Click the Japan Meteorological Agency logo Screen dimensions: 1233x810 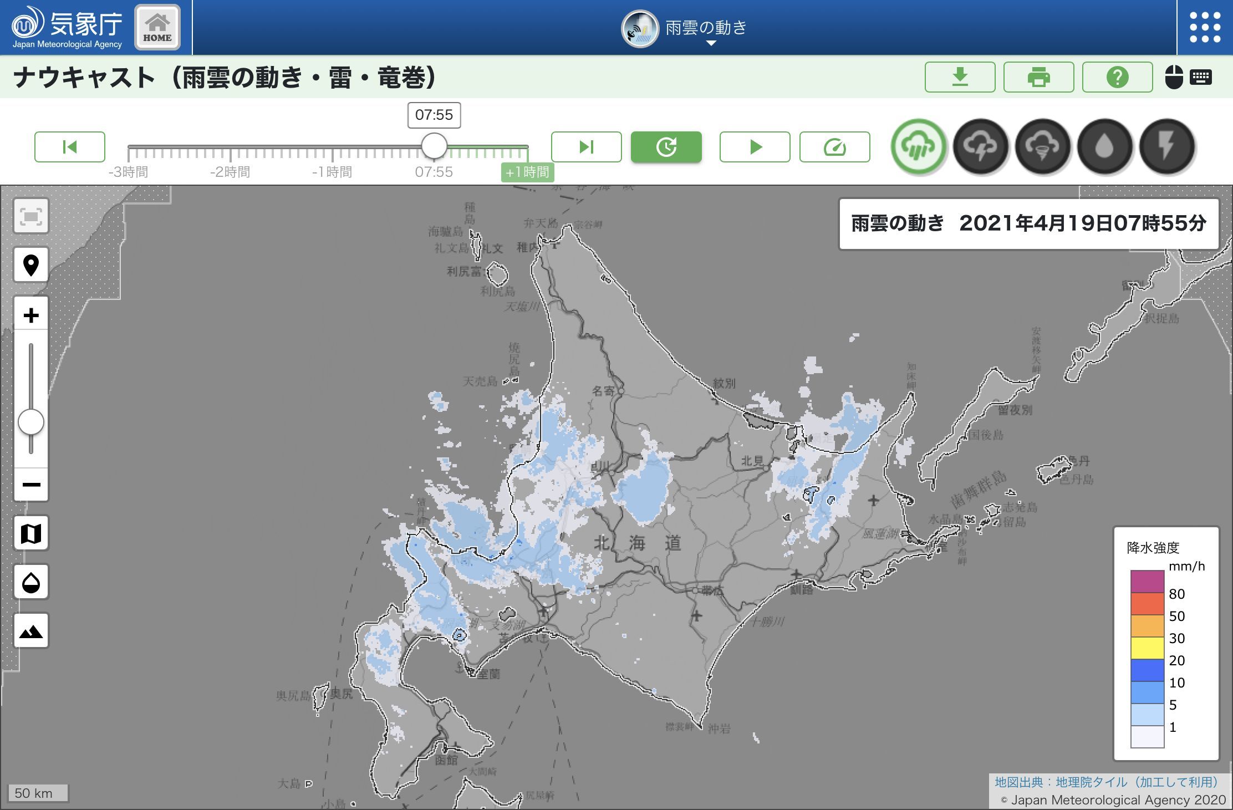click(x=67, y=27)
